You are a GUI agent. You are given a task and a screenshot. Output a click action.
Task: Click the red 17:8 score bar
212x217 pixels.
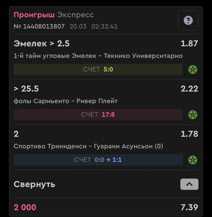(x=98, y=115)
